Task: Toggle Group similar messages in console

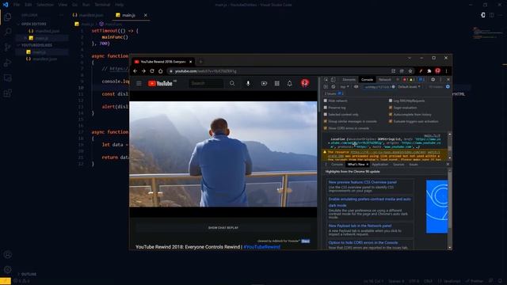Action: click(x=326, y=121)
